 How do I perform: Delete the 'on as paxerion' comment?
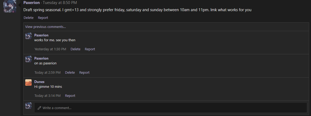70,72
